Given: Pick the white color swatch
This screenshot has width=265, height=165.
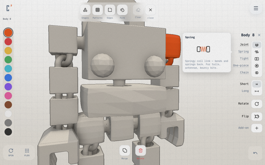Looking at the screenshot, I should coord(8,114).
